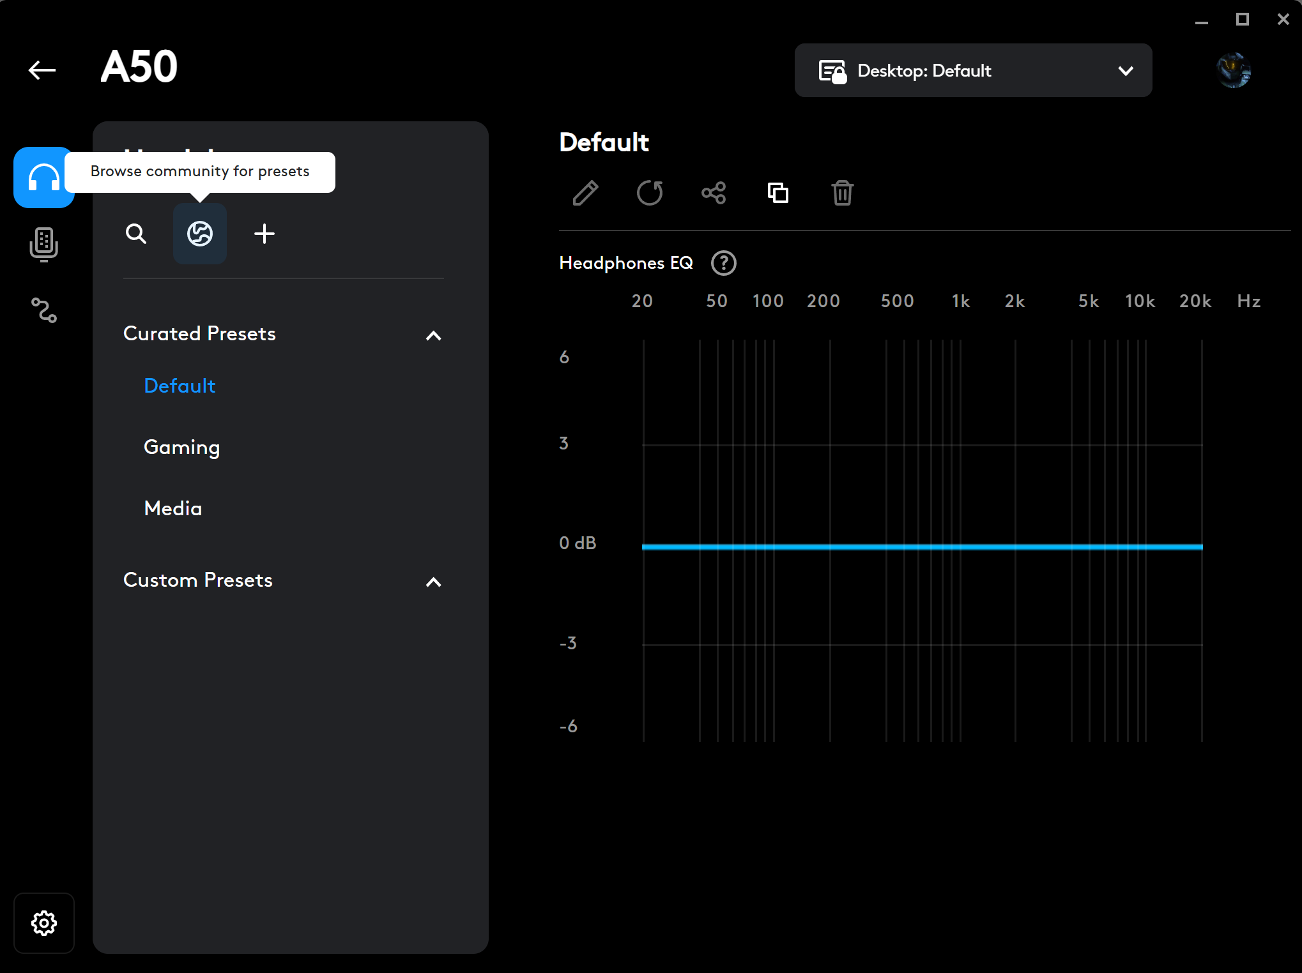Click the 20k frequency label
1302x973 pixels.
[1195, 301]
